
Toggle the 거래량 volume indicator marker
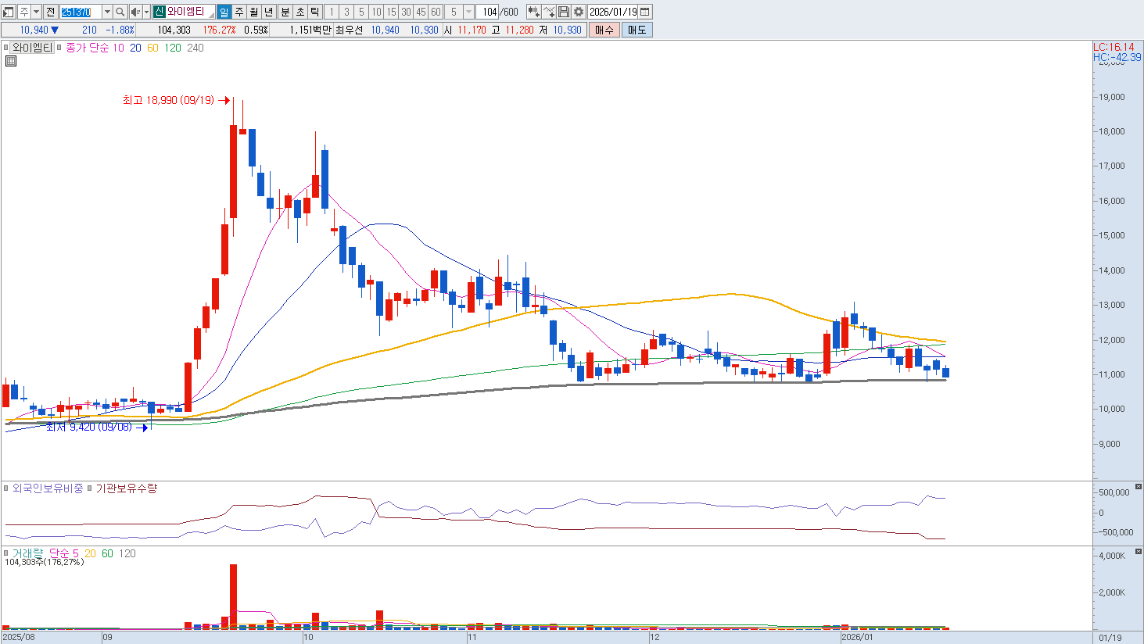point(6,553)
